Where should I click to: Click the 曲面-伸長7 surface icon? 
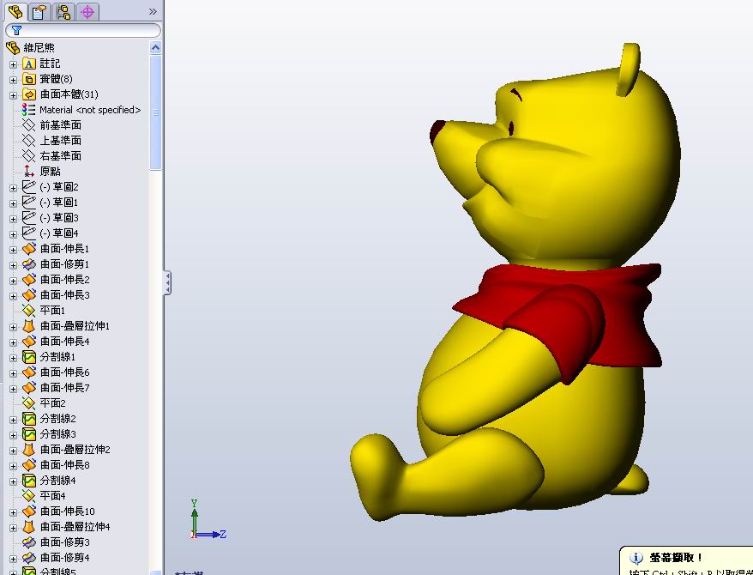(29, 388)
